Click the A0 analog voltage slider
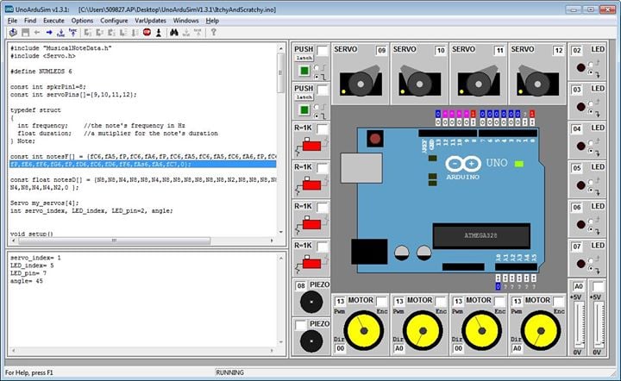Screen dimensions: 621x381 [578, 324]
